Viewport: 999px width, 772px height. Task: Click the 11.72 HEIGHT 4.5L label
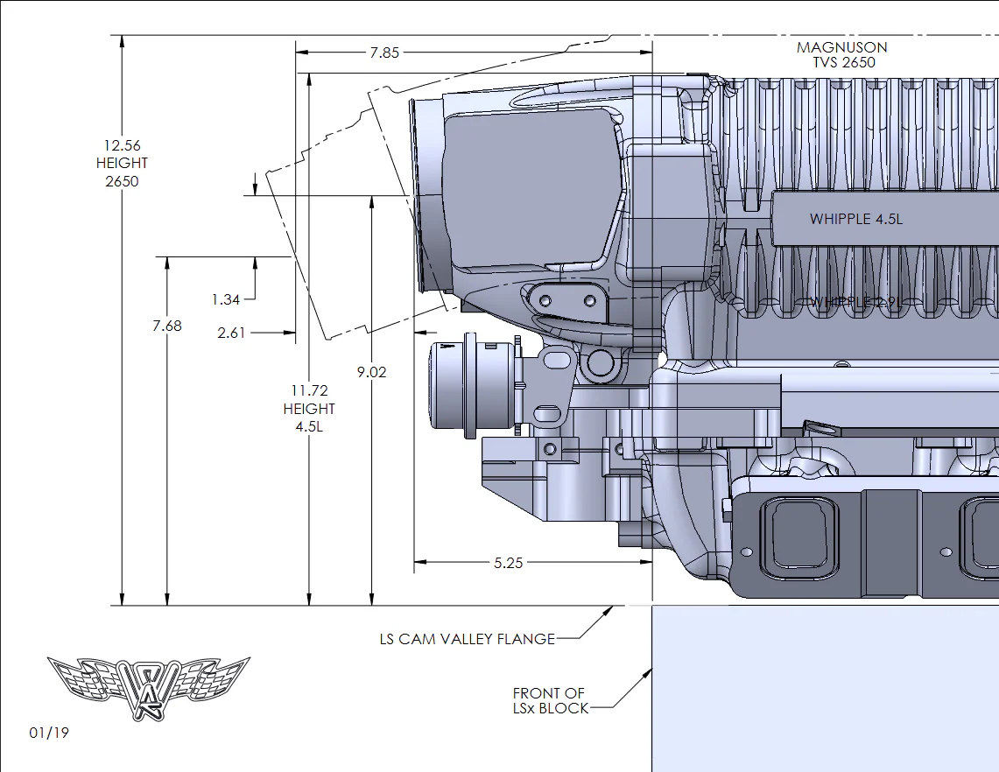point(309,408)
